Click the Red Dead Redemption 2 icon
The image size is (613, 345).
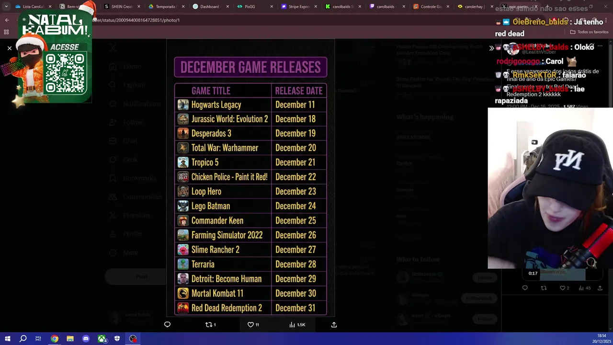point(183,308)
